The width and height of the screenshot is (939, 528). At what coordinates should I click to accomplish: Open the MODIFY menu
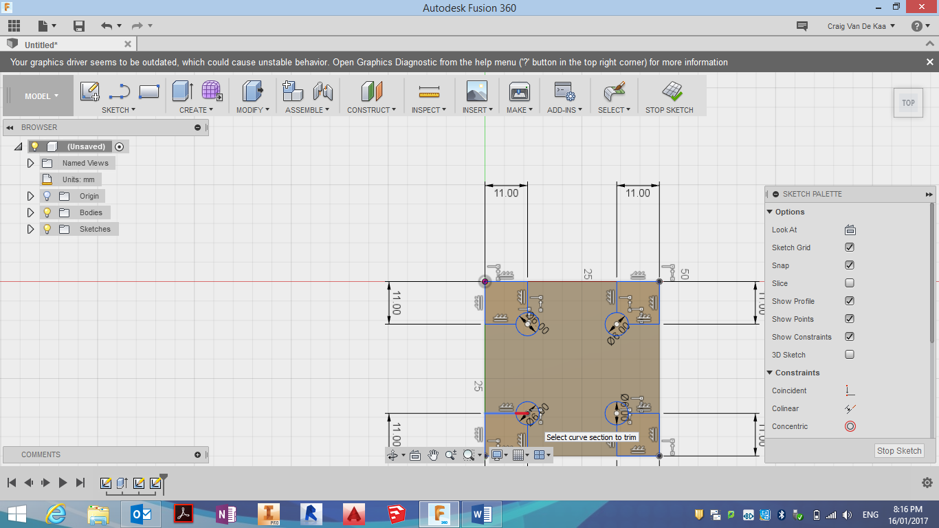click(253, 110)
